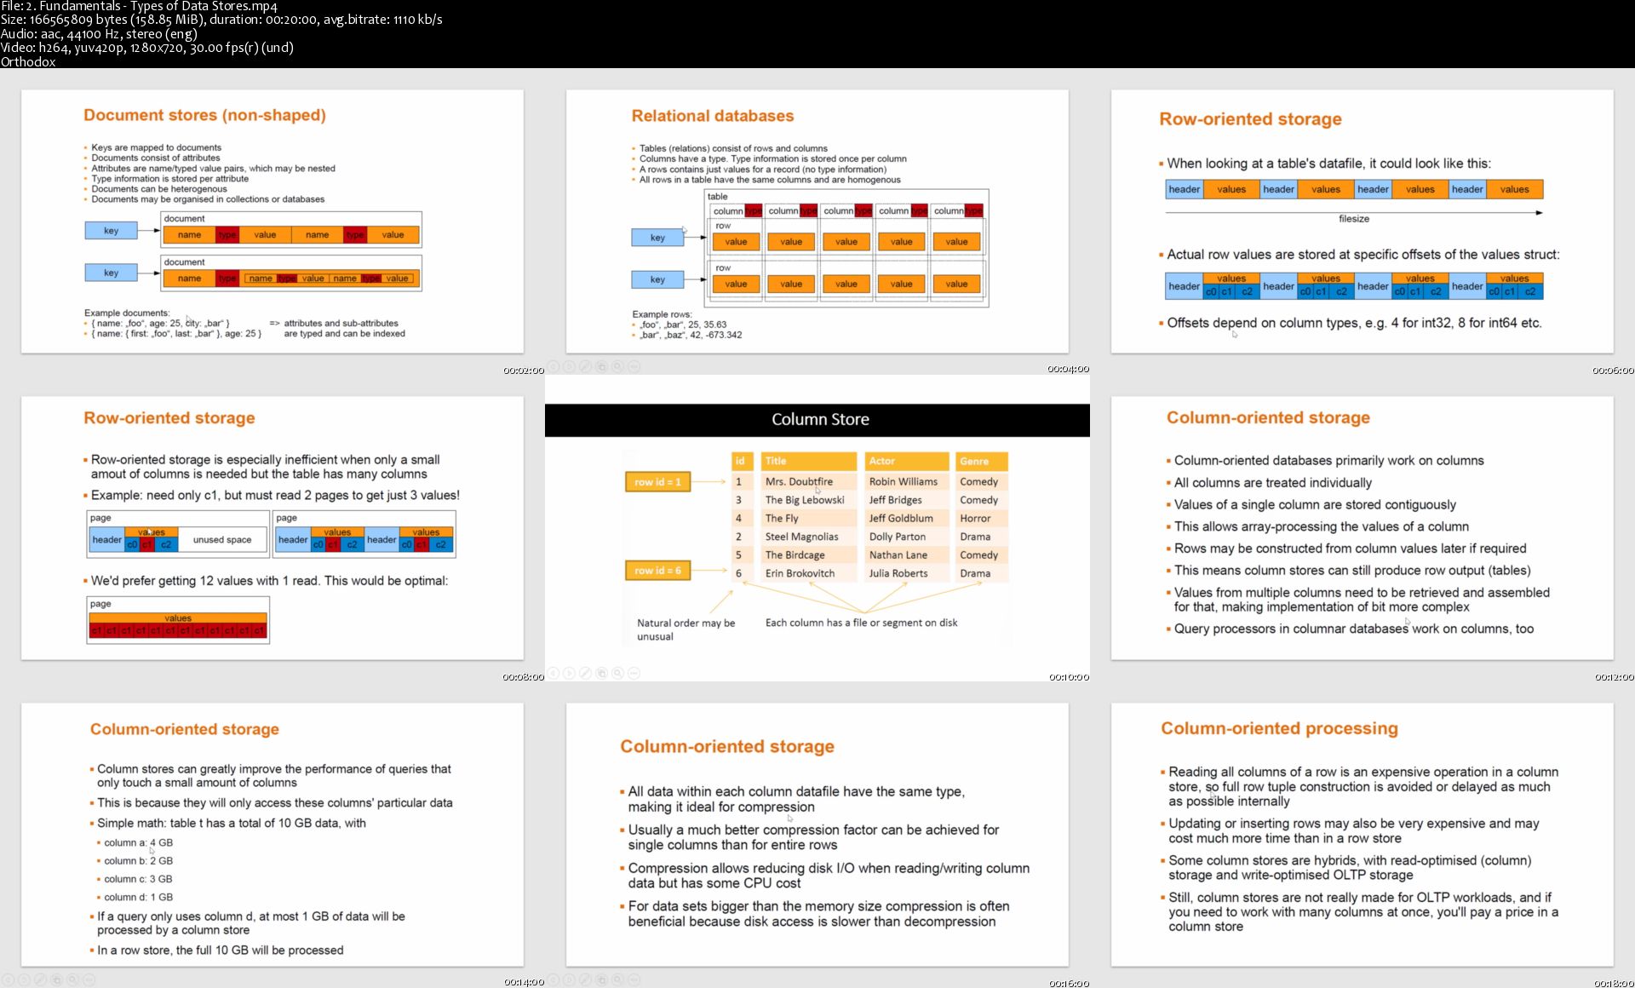Open more-options icon under Relational databases frame
This screenshot has height=988, width=1635.
[x=634, y=366]
